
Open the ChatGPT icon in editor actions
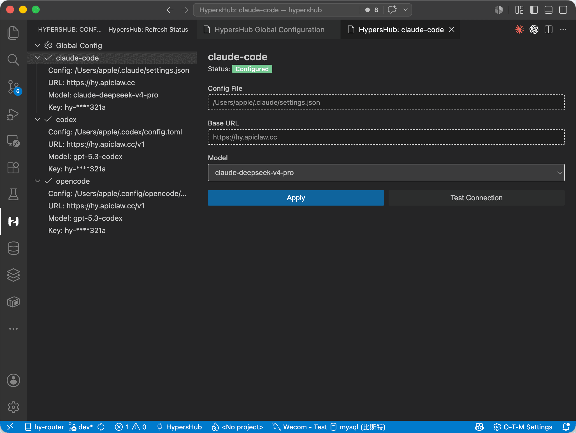pos(534,29)
